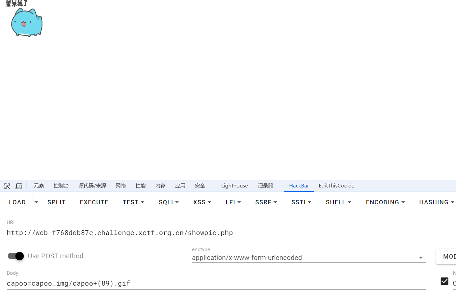This screenshot has height=292, width=456.
Task: Open the 应用 tab
Action: tap(180, 186)
